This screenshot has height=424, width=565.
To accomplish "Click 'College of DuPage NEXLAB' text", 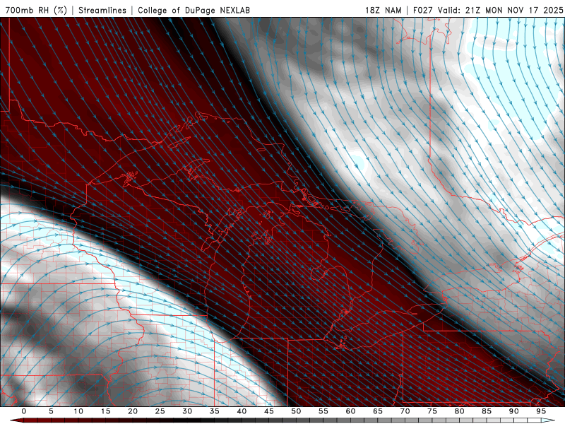I will 194,10.
